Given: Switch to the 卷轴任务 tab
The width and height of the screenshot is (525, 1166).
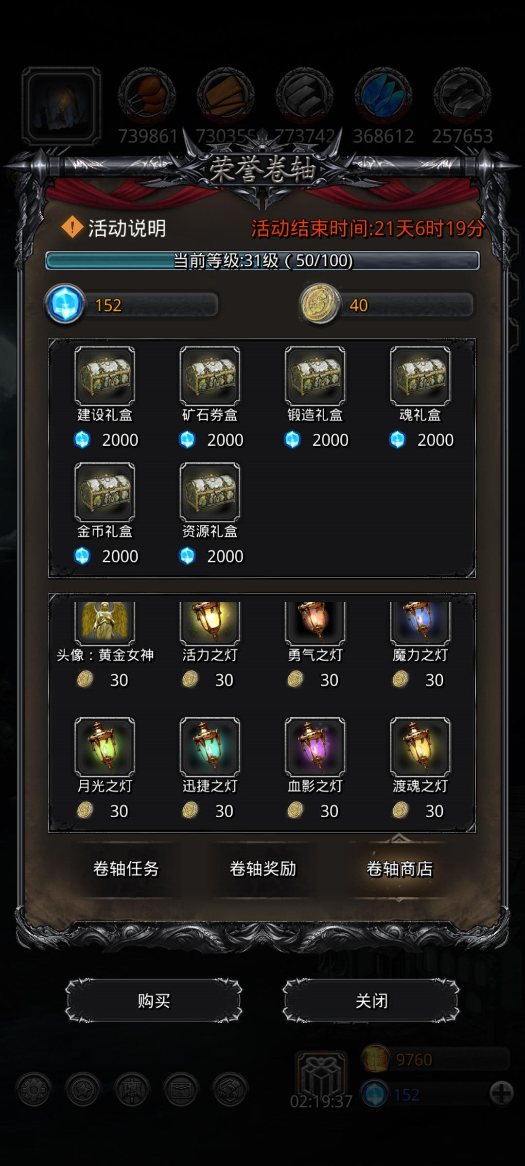Looking at the screenshot, I should [126, 869].
